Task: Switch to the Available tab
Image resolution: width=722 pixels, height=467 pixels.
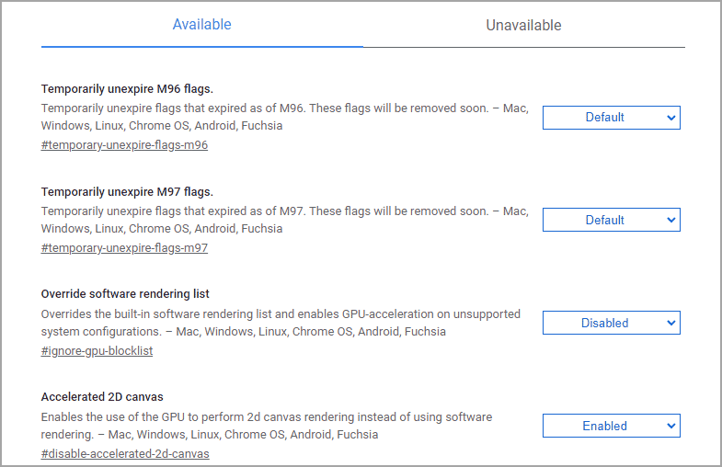Action: pos(201,25)
